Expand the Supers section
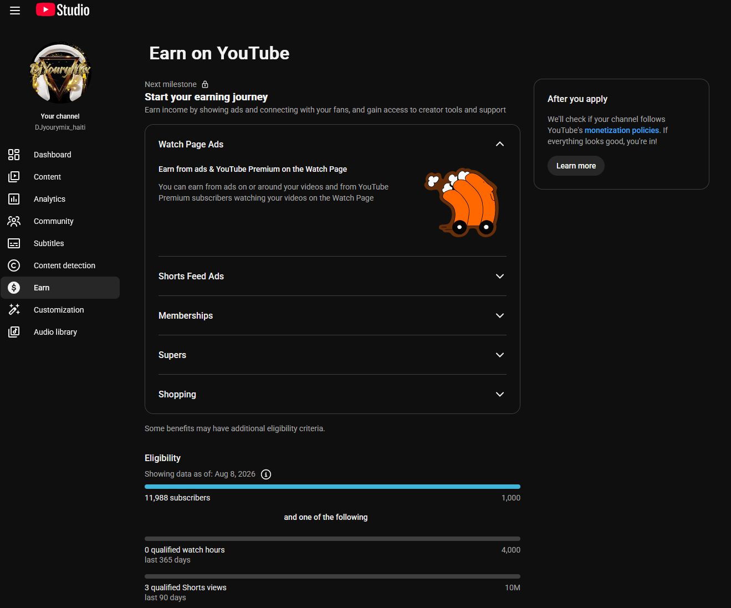 pyautogui.click(x=500, y=355)
